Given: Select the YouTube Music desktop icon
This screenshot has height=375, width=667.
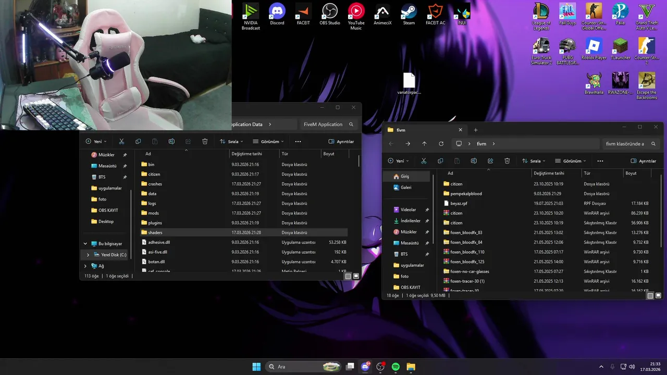Looking at the screenshot, I should 356,17.
